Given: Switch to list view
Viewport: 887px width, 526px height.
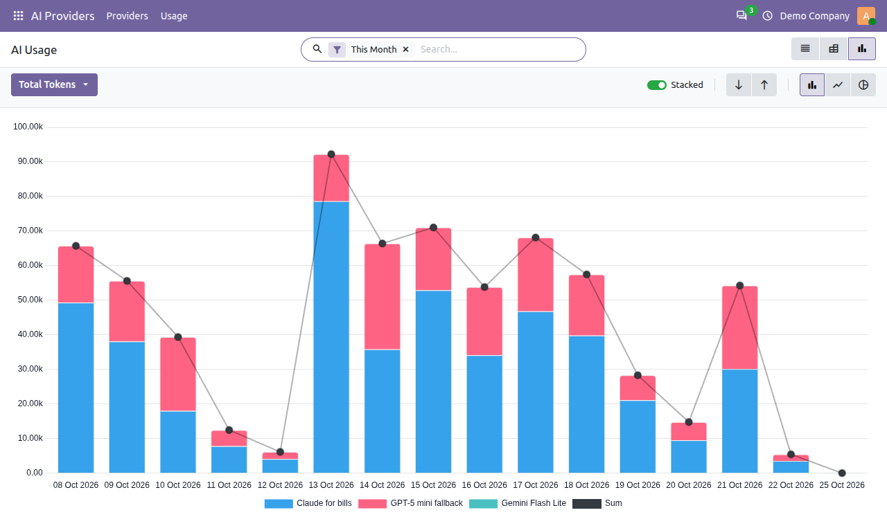Looking at the screenshot, I should 805,49.
